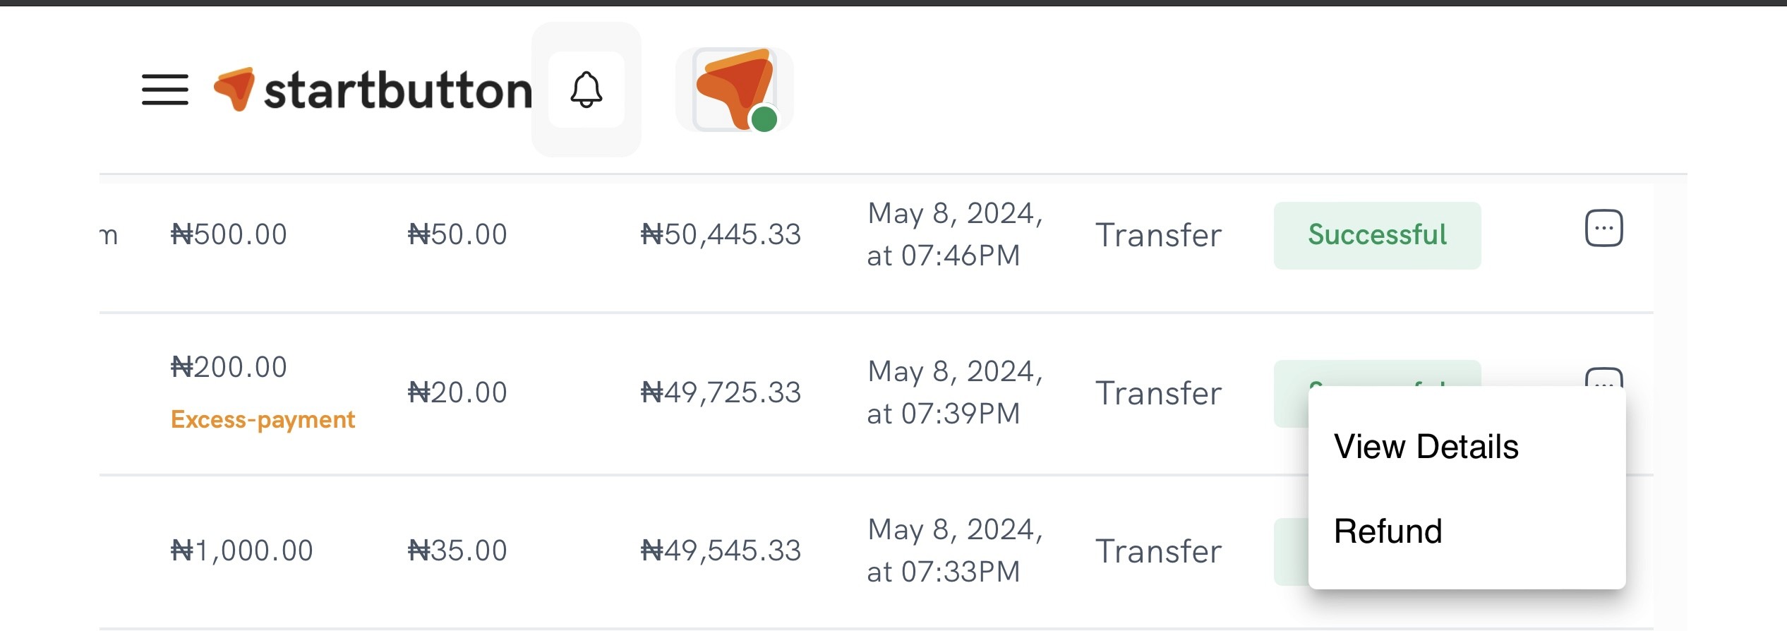Click the ₦49,545.33 balance cell
1787x631 pixels.
pyautogui.click(x=721, y=551)
